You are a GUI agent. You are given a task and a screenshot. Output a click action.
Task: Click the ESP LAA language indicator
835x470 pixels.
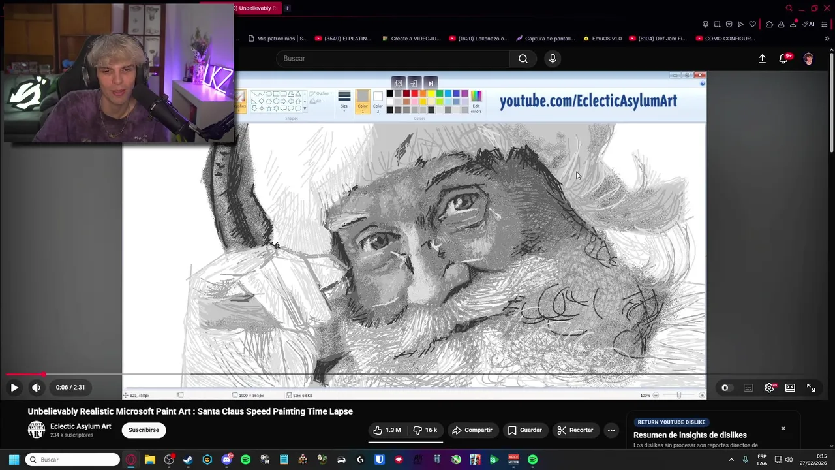coord(762,460)
